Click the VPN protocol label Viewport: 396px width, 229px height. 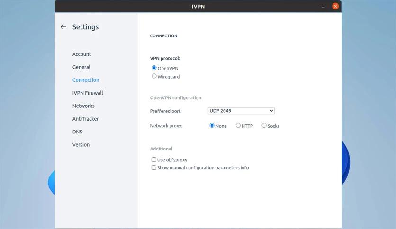pos(165,58)
